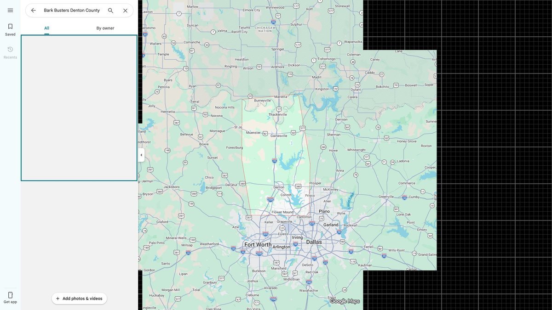Click the Frisco map label
Screen dimensions: 552x310
click(x=310, y=195)
